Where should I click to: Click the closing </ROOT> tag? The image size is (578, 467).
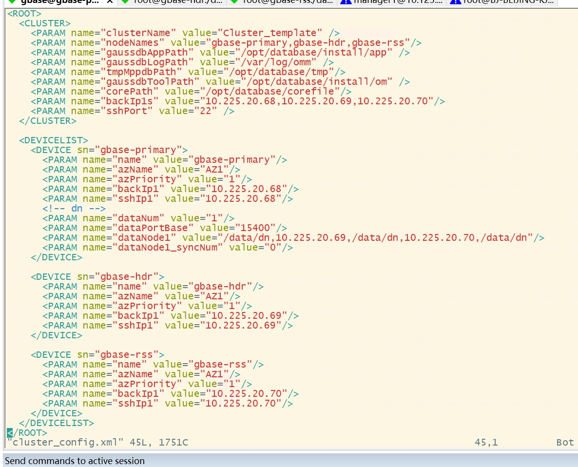tap(27, 433)
